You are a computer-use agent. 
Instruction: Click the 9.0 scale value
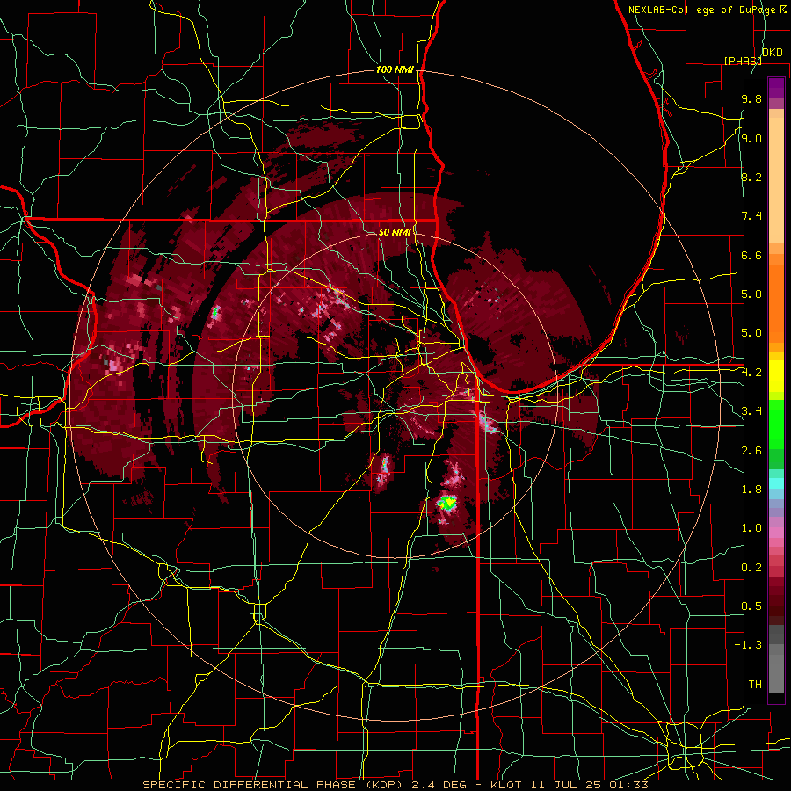click(751, 138)
